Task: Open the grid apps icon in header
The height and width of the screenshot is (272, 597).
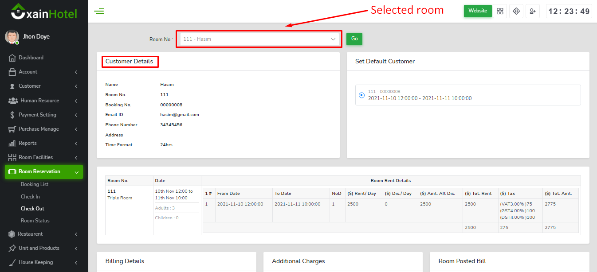Action: pyautogui.click(x=500, y=11)
